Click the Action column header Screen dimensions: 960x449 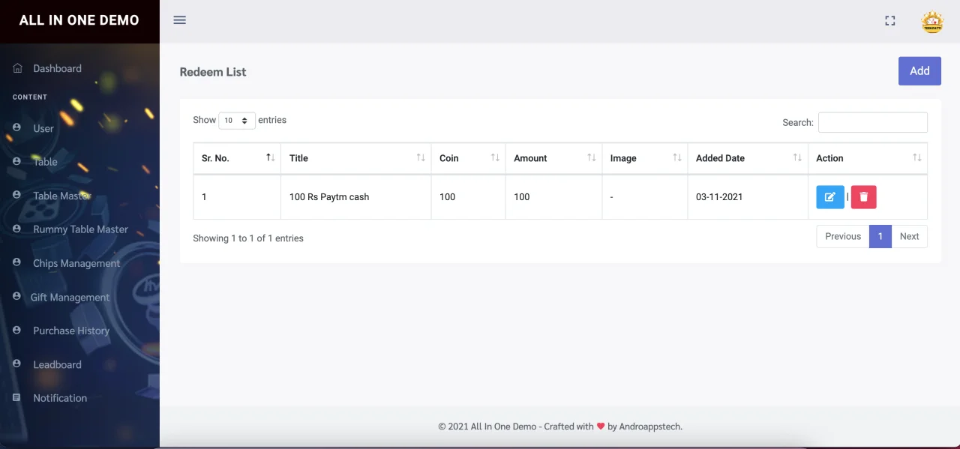[868, 158]
